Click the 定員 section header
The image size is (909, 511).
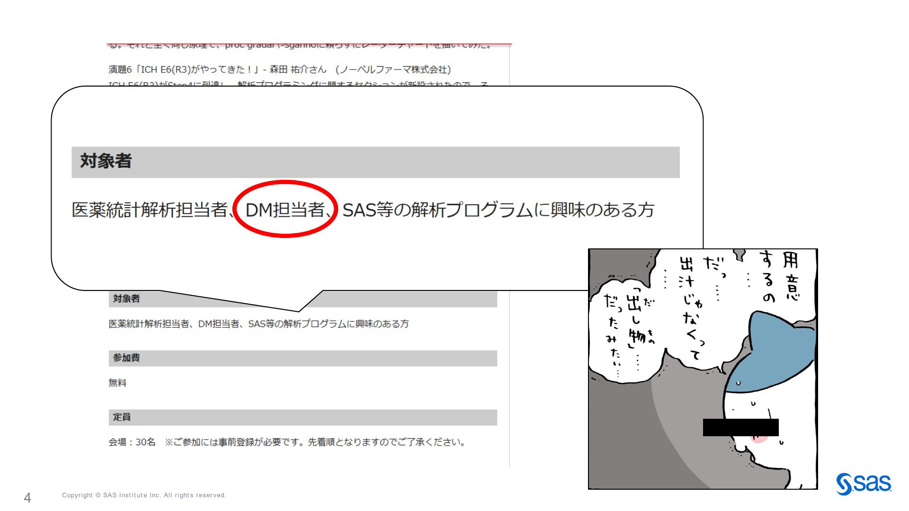[x=303, y=417]
